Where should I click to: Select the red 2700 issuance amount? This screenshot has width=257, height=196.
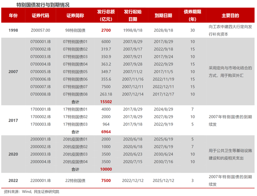[106, 30]
